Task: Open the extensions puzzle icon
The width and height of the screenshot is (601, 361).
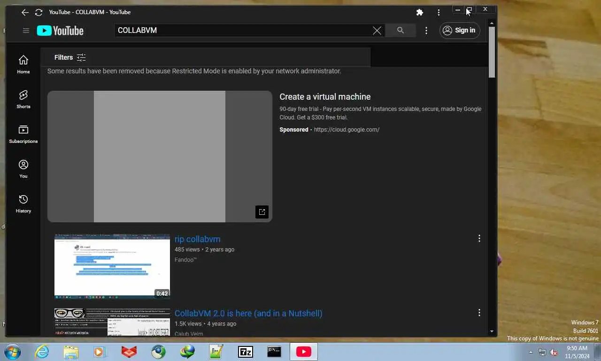Action: [x=420, y=13]
